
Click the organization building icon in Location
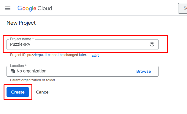[13, 71]
